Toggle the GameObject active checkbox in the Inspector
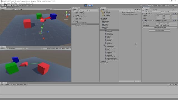 tap(146, 10)
